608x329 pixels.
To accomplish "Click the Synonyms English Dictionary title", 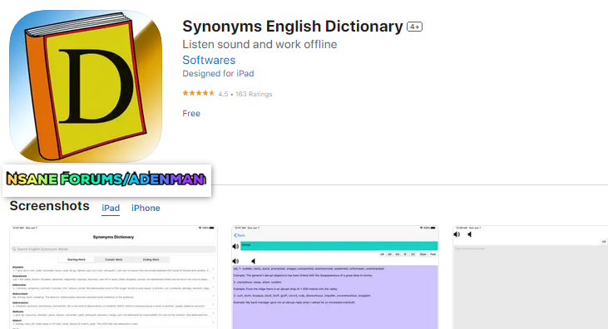I will click(293, 27).
